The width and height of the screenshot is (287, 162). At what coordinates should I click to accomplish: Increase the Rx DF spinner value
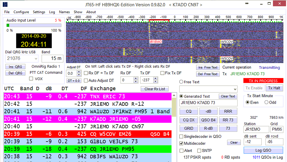[x=136, y=79]
